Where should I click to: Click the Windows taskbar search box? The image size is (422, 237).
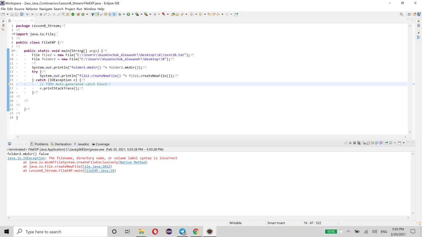pyautogui.click(x=61, y=232)
